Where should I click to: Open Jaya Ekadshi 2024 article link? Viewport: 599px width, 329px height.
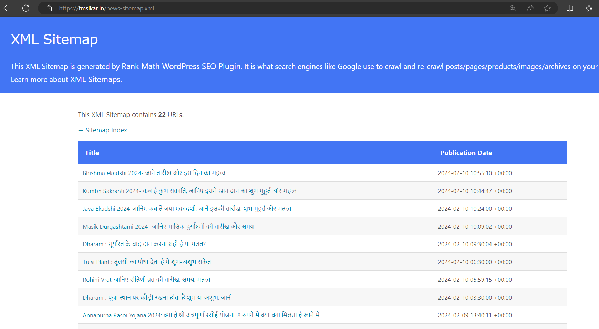click(187, 209)
